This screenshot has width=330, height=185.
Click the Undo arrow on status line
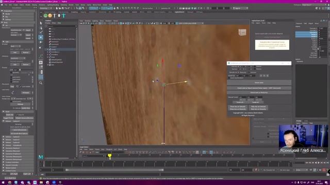[66, 8]
